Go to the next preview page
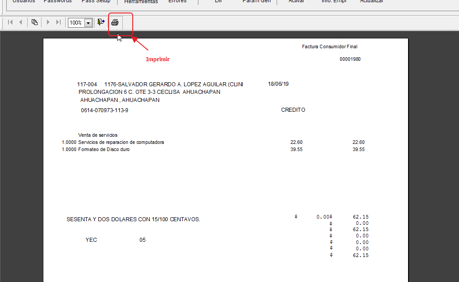The image size is (459, 282). [48, 22]
